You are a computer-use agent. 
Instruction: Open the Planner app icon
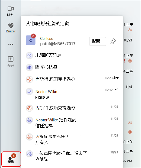pyautogui.click(x=11, y=25)
